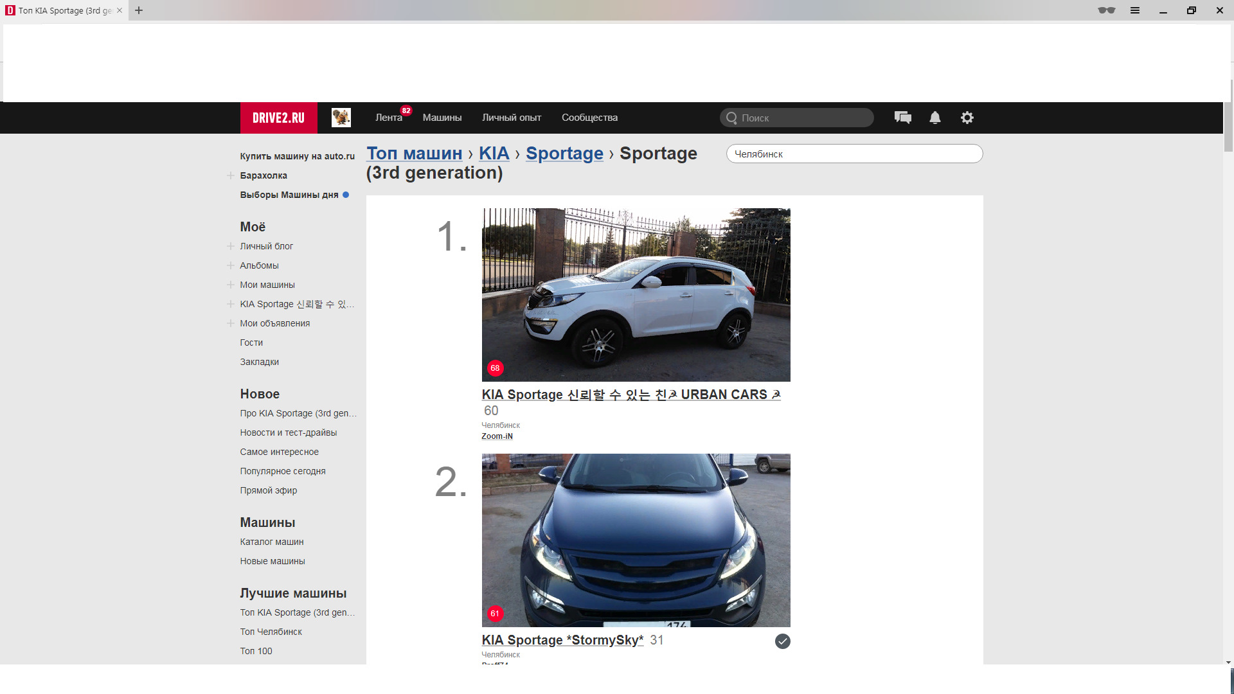The height and width of the screenshot is (694, 1234).
Task: Click the blue dot next to Выборы Машины дня
Action: point(346,195)
